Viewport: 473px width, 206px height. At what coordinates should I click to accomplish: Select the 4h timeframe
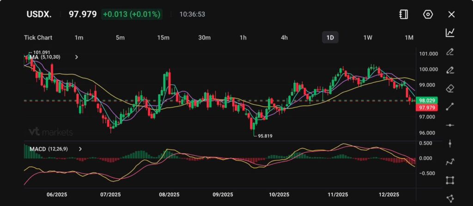[x=285, y=37]
